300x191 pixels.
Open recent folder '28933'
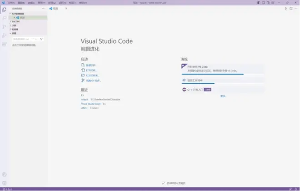84,108
